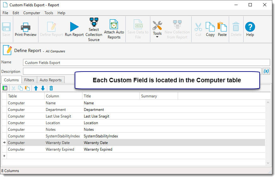Open the Help menu in menu bar
The width and height of the screenshot is (277, 179).
coord(61,13)
